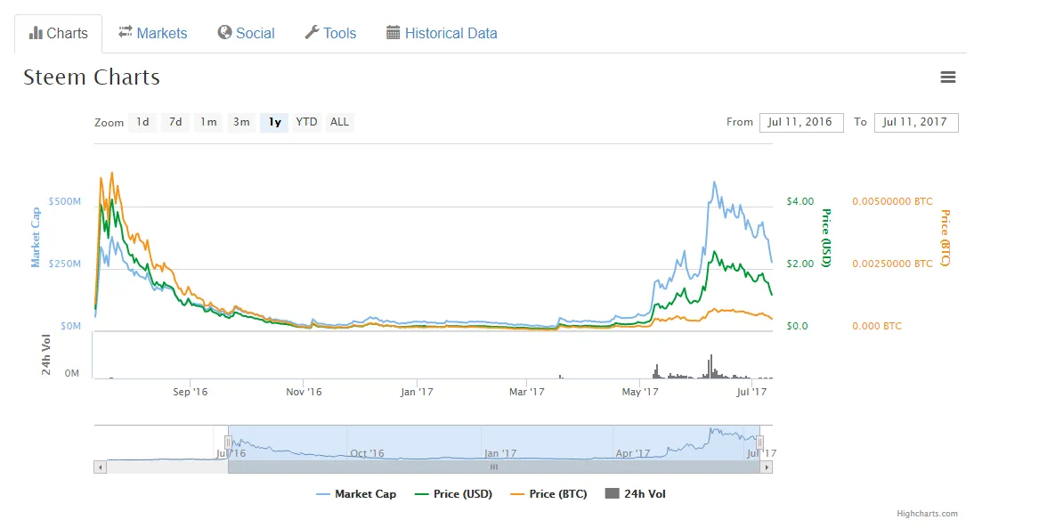
Task: Click the 0.00500000 BTC axis label
Action: [x=892, y=201]
